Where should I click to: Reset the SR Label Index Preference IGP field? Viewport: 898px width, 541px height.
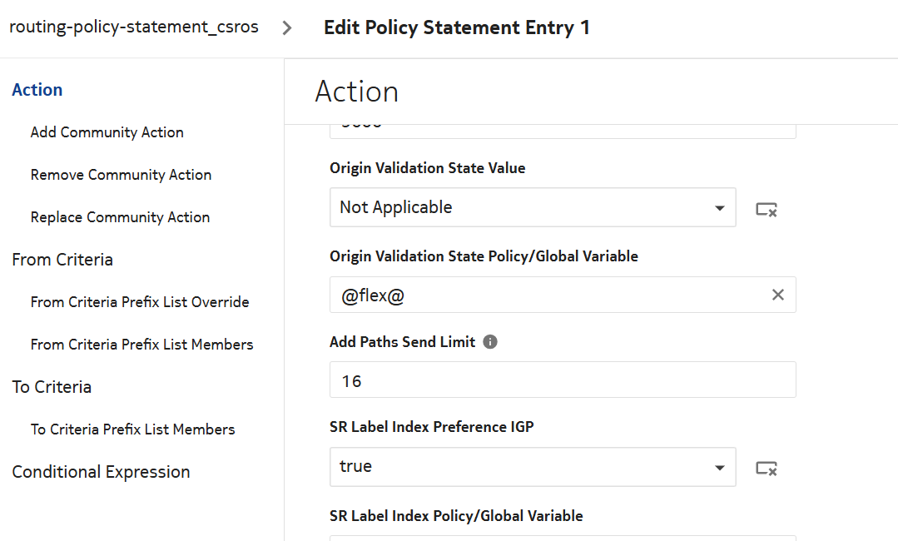tap(767, 469)
